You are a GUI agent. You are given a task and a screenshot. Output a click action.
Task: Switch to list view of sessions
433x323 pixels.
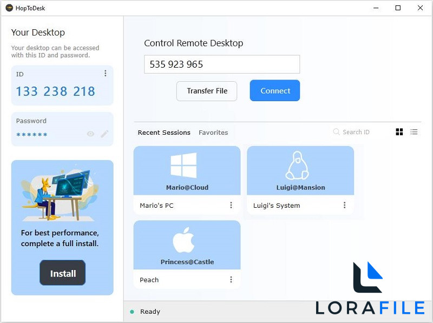414,132
